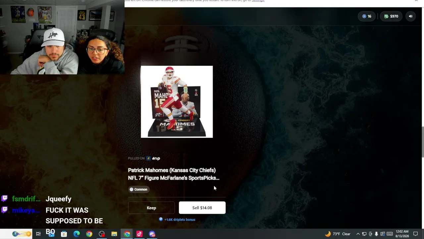Open Microsoft Edge from taskbar

coord(77,234)
